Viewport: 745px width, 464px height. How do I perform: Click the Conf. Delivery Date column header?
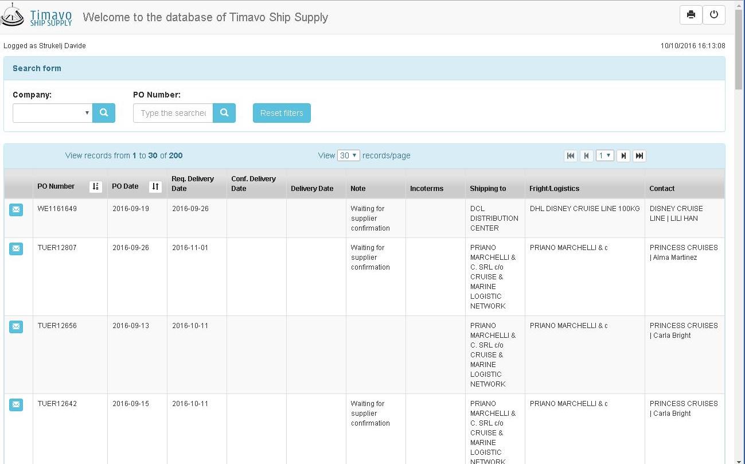[x=256, y=184]
